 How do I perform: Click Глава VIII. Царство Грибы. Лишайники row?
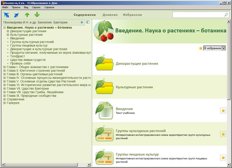pyautogui.click(x=35, y=92)
